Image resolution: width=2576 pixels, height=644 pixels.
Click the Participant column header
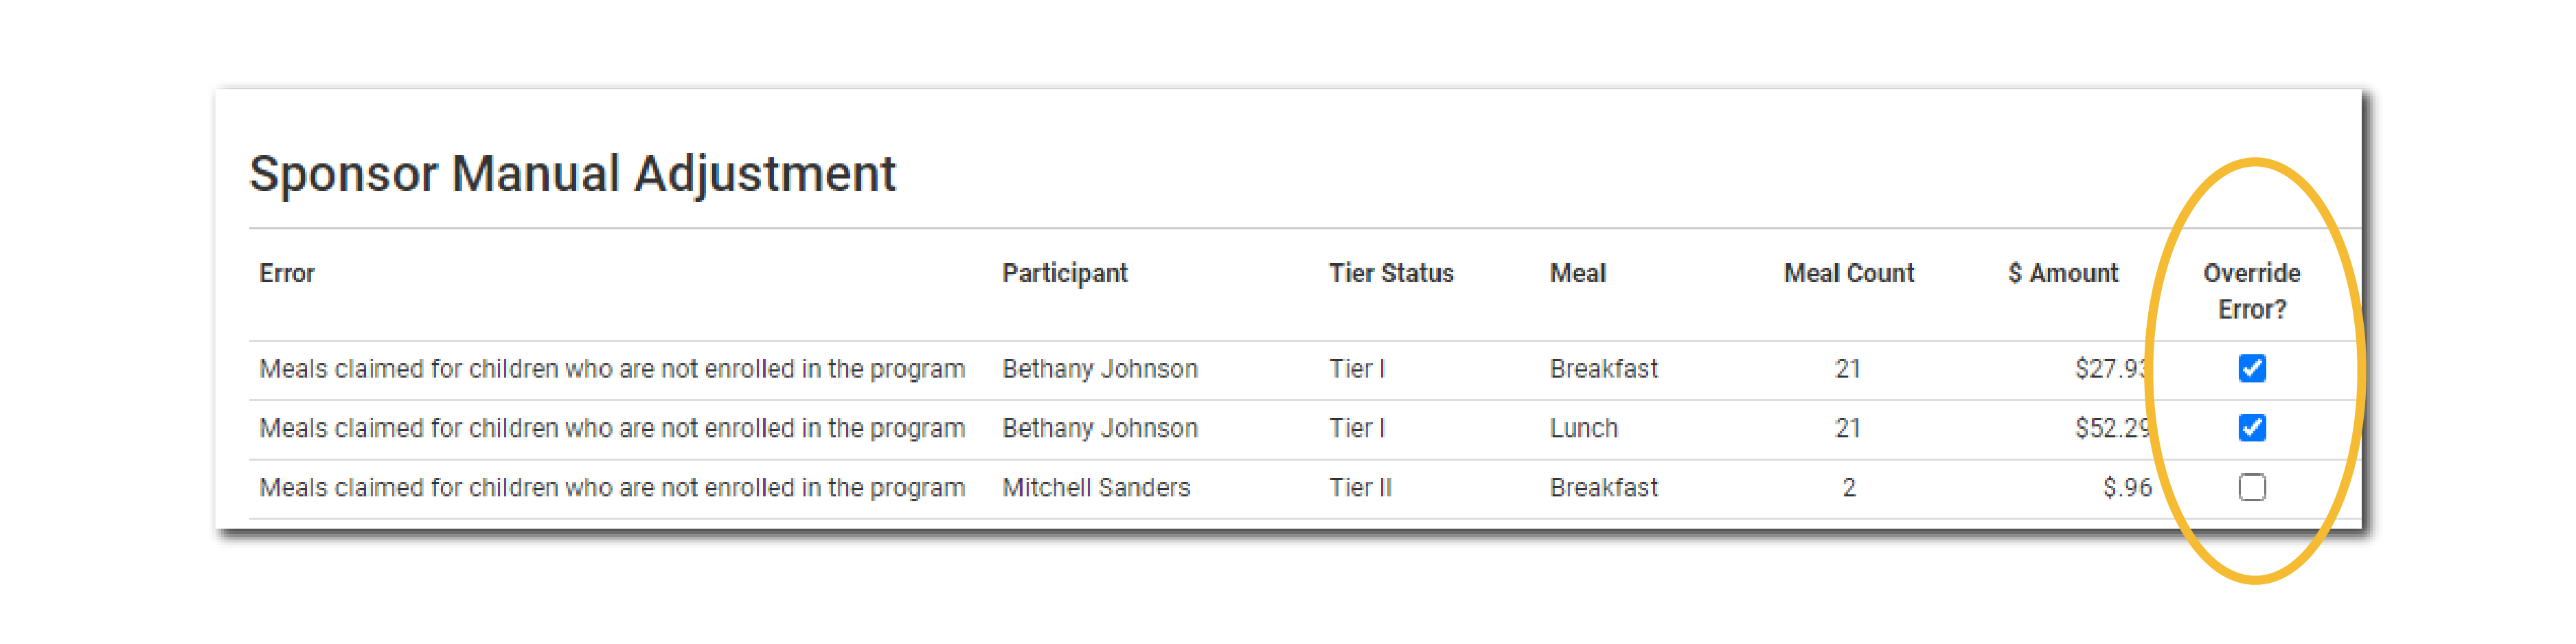(1064, 273)
